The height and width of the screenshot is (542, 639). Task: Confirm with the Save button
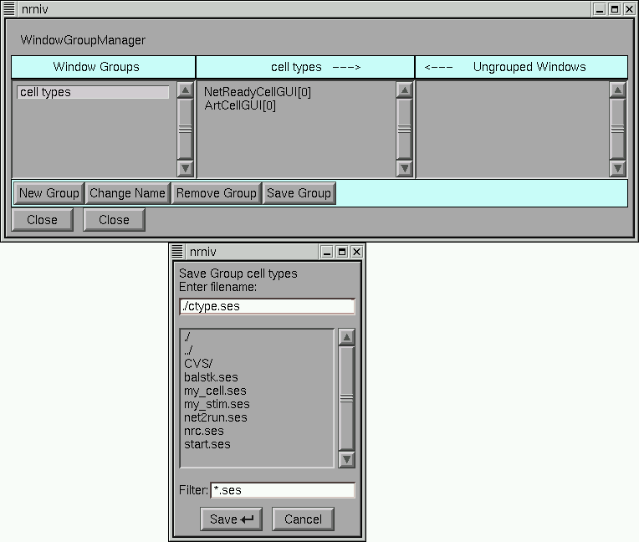232,519
